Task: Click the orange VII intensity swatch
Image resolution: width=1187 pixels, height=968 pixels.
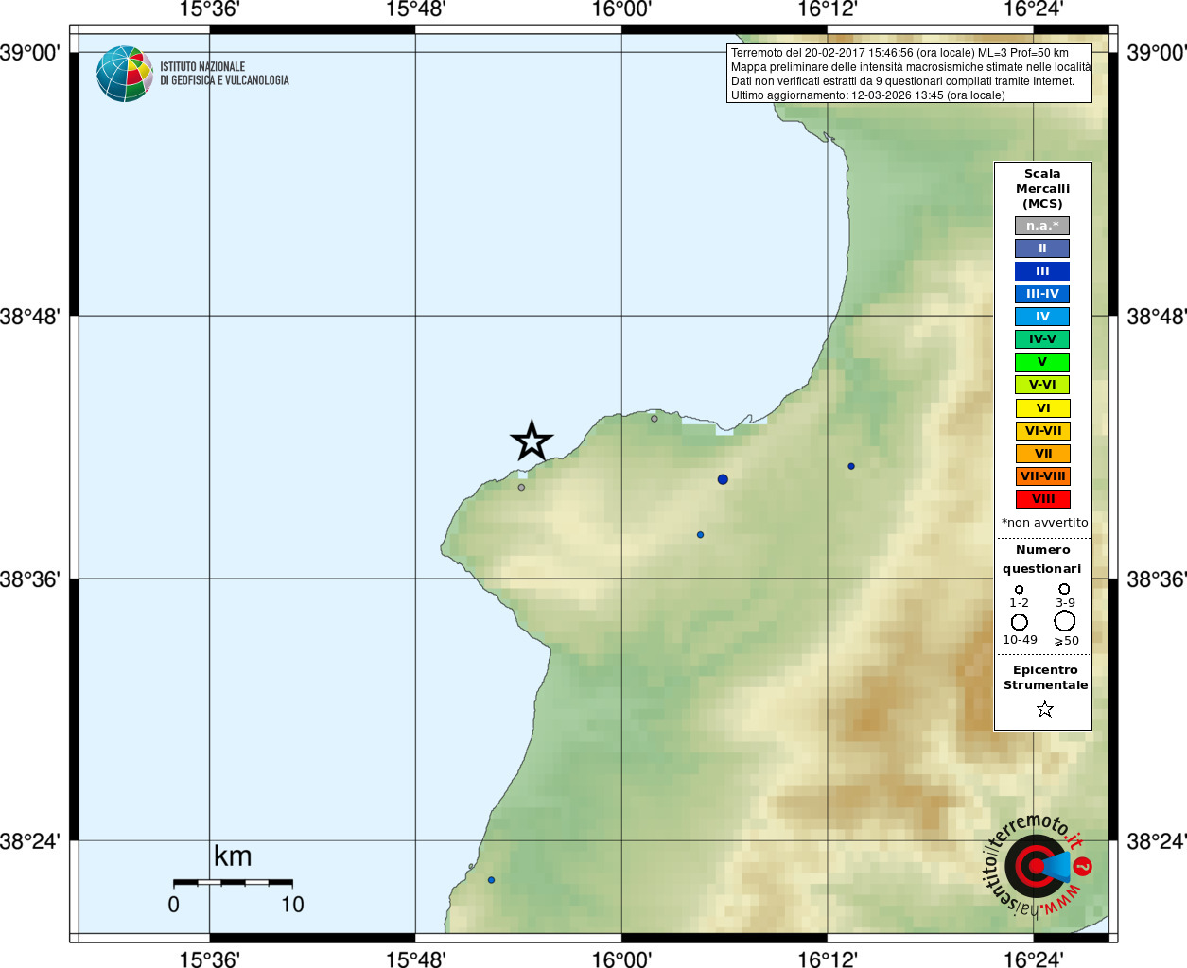Action: point(1043,454)
